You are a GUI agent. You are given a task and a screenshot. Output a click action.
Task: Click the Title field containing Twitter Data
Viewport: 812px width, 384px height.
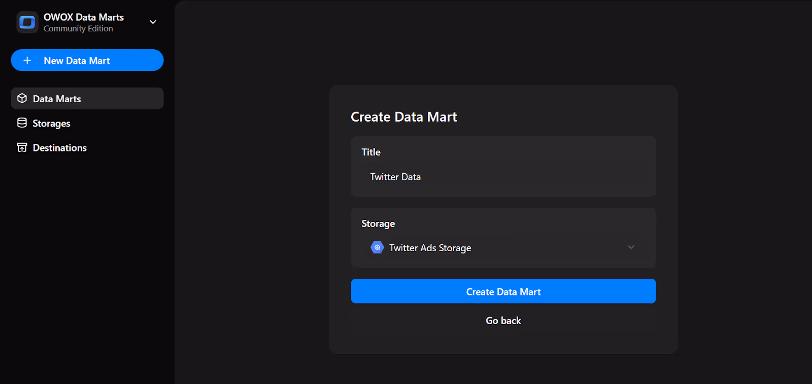pyautogui.click(x=503, y=177)
